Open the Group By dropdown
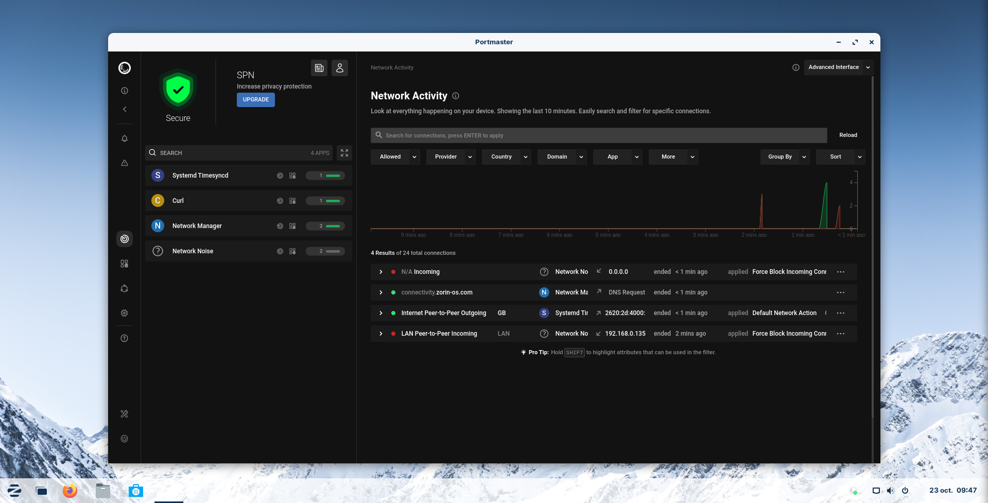Image resolution: width=988 pixels, height=503 pixels. 785,157
